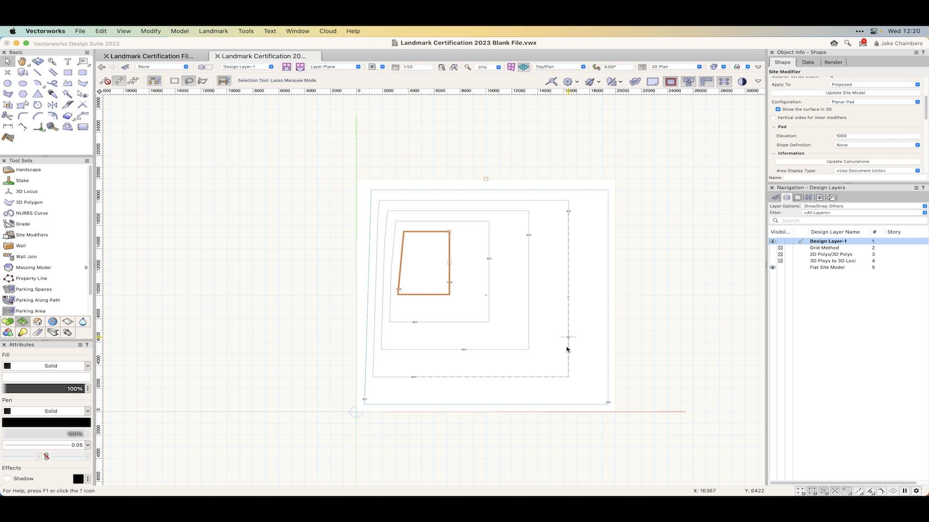Select the Wall Join tool
The width and height of the screenshot is (929, 522).
26,256
